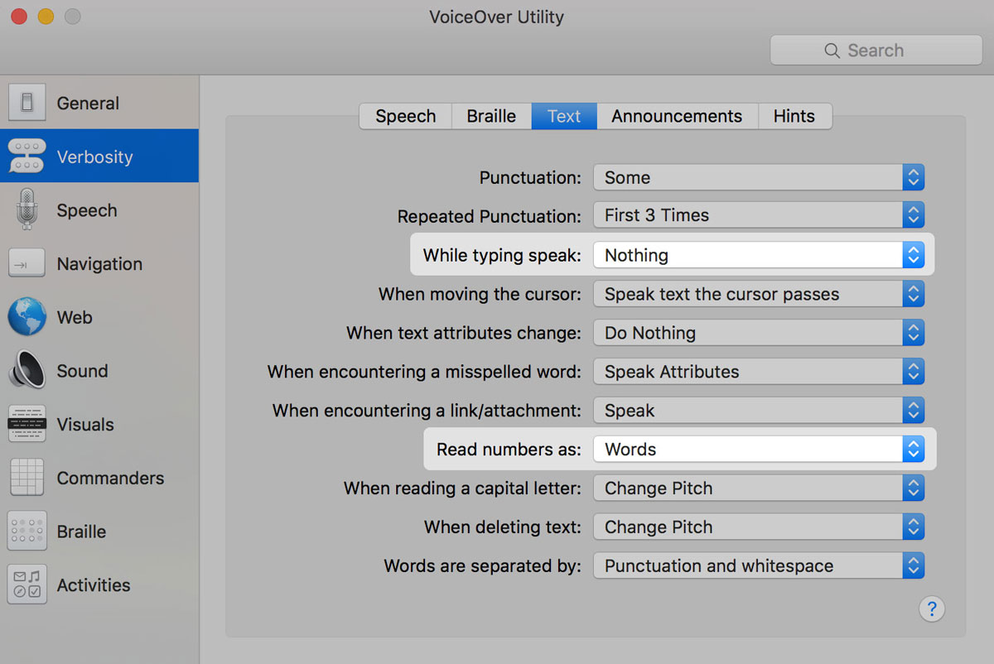This screenshot has width=994, height=664.
Task: Click the help question mark button
Action: [932, 609]
